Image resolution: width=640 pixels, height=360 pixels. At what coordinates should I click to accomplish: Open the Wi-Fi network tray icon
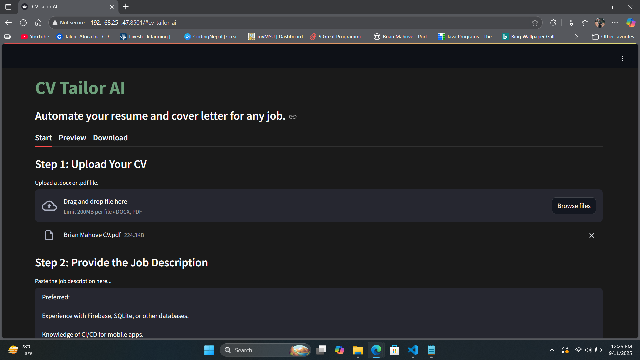tap(578, 350)
